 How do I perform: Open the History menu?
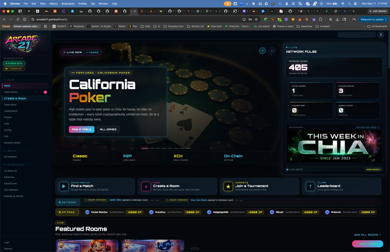tap(53, 4)
